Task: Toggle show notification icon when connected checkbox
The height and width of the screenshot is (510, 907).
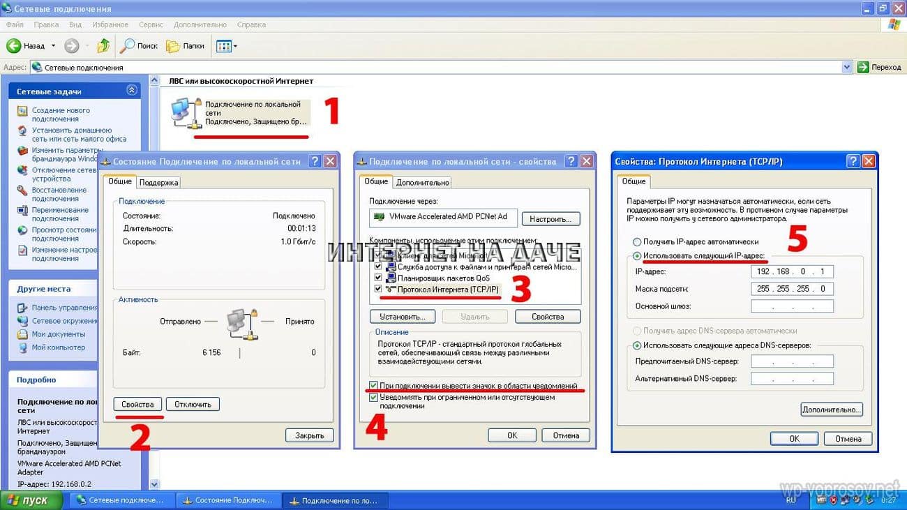Action: tap(374, 386)
